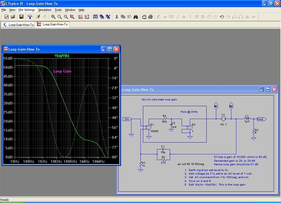Click the halt simulation hand icon

[x=45, y=17]
